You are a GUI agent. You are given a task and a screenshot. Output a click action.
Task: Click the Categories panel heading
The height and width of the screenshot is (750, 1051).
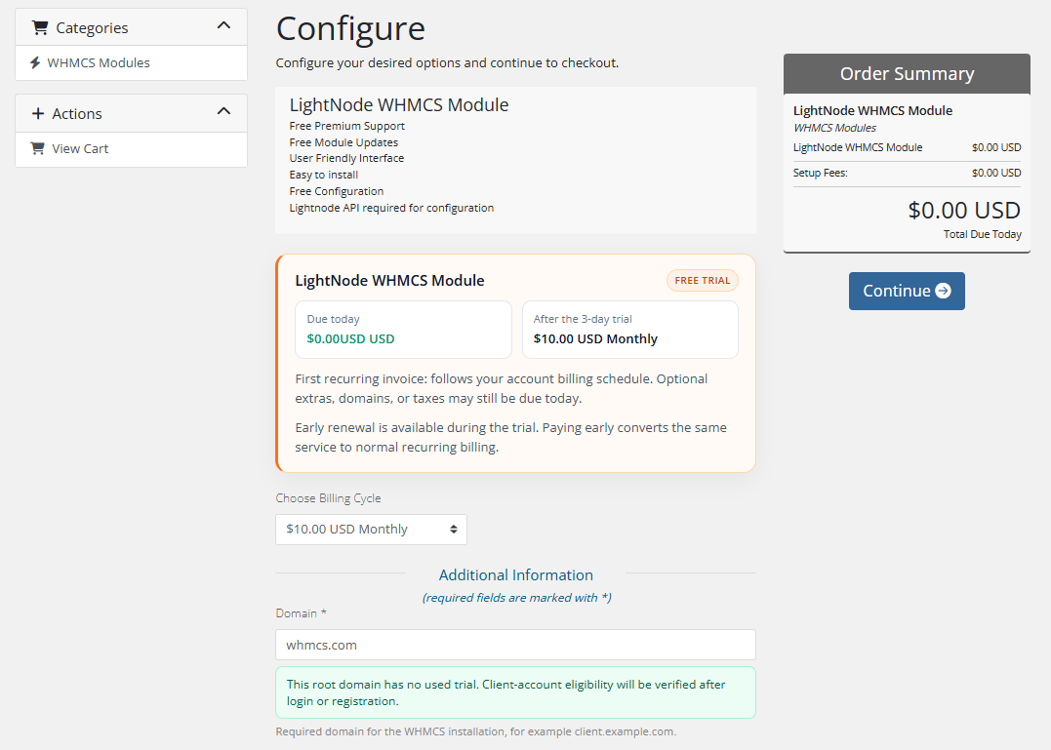(132, 27)
